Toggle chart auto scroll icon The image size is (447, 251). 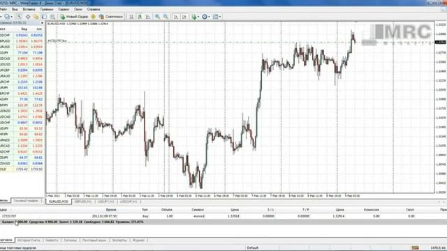pos(176,17)
